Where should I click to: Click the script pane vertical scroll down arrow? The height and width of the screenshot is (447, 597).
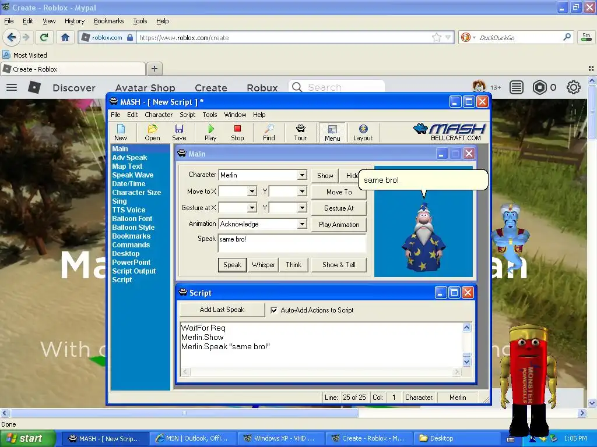coord(467,362)
